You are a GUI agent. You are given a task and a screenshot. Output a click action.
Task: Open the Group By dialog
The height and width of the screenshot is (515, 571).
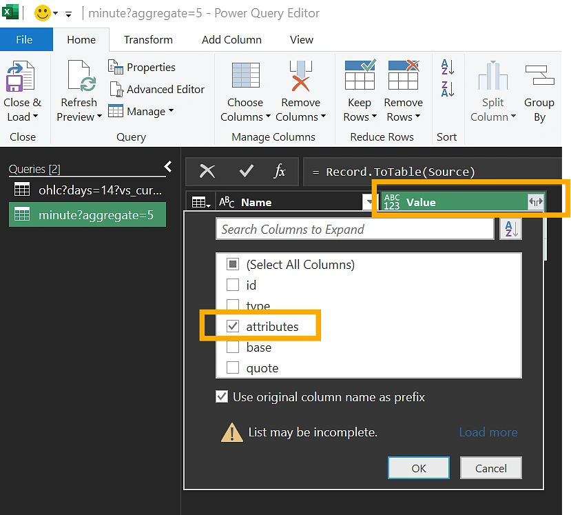point(539,90)
